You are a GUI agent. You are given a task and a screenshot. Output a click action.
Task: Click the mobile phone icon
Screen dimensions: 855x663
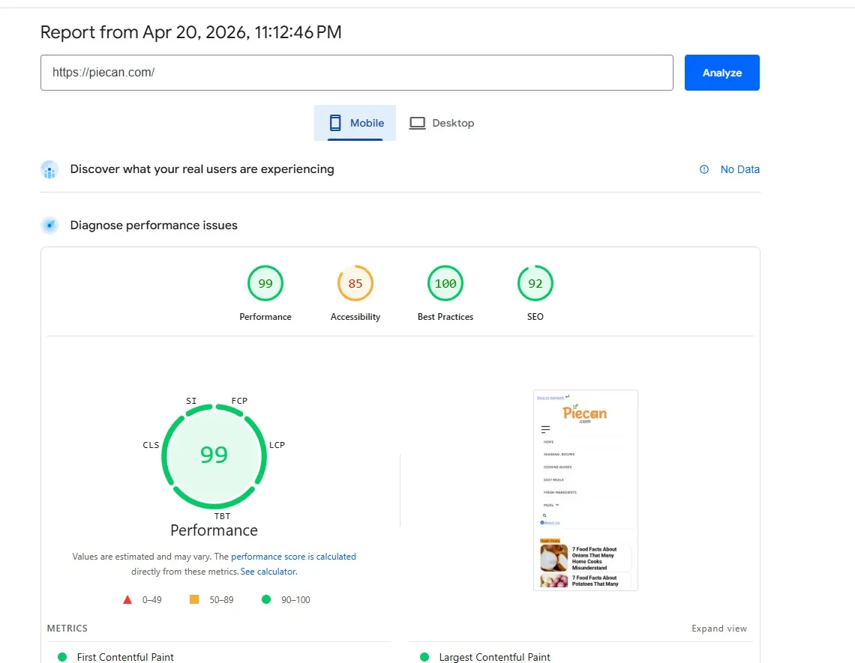(x=335, y=123)
